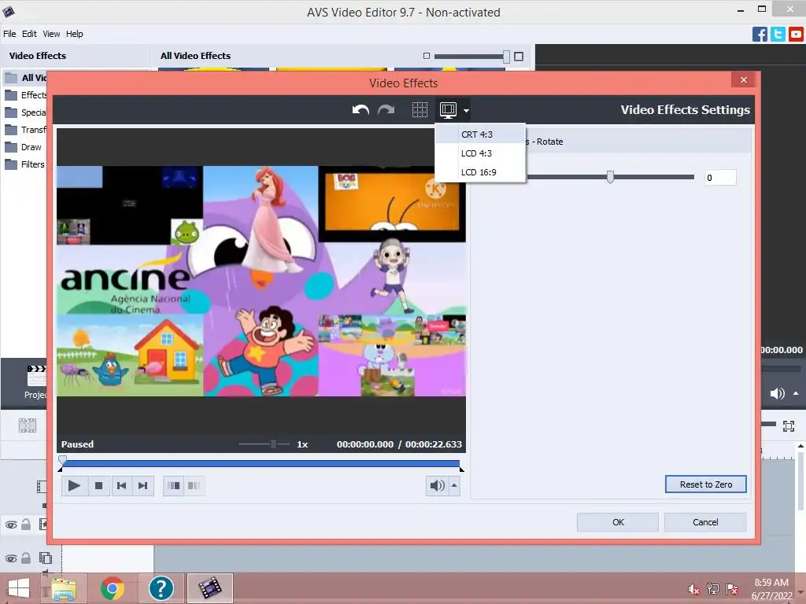
Task: Open Action Center flag tray icon
Action: tap(732, 589)
